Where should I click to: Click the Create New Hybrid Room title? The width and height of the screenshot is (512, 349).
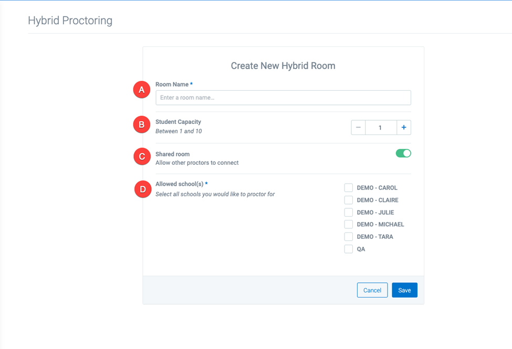click(x=283, y=66)
